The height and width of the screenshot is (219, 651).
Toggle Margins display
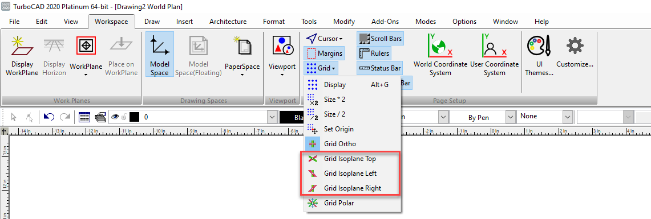(x=324, y=53)
